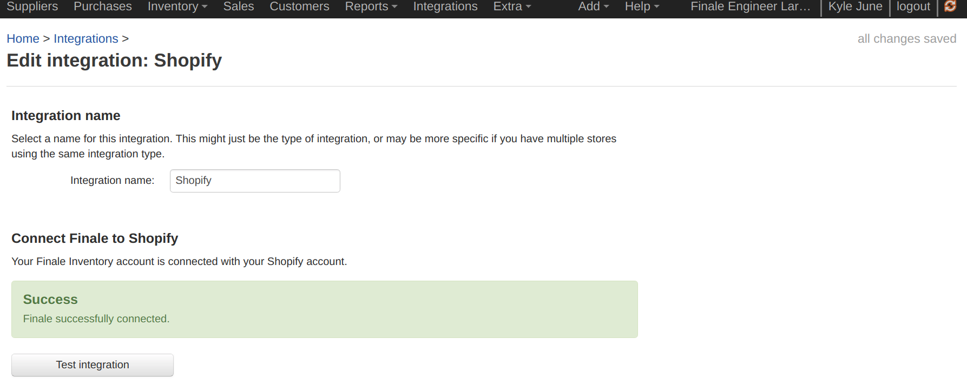The height and width of the screenshot is (391, 967).
Task: Click the Kyle June user link
Action: (855, 6)
